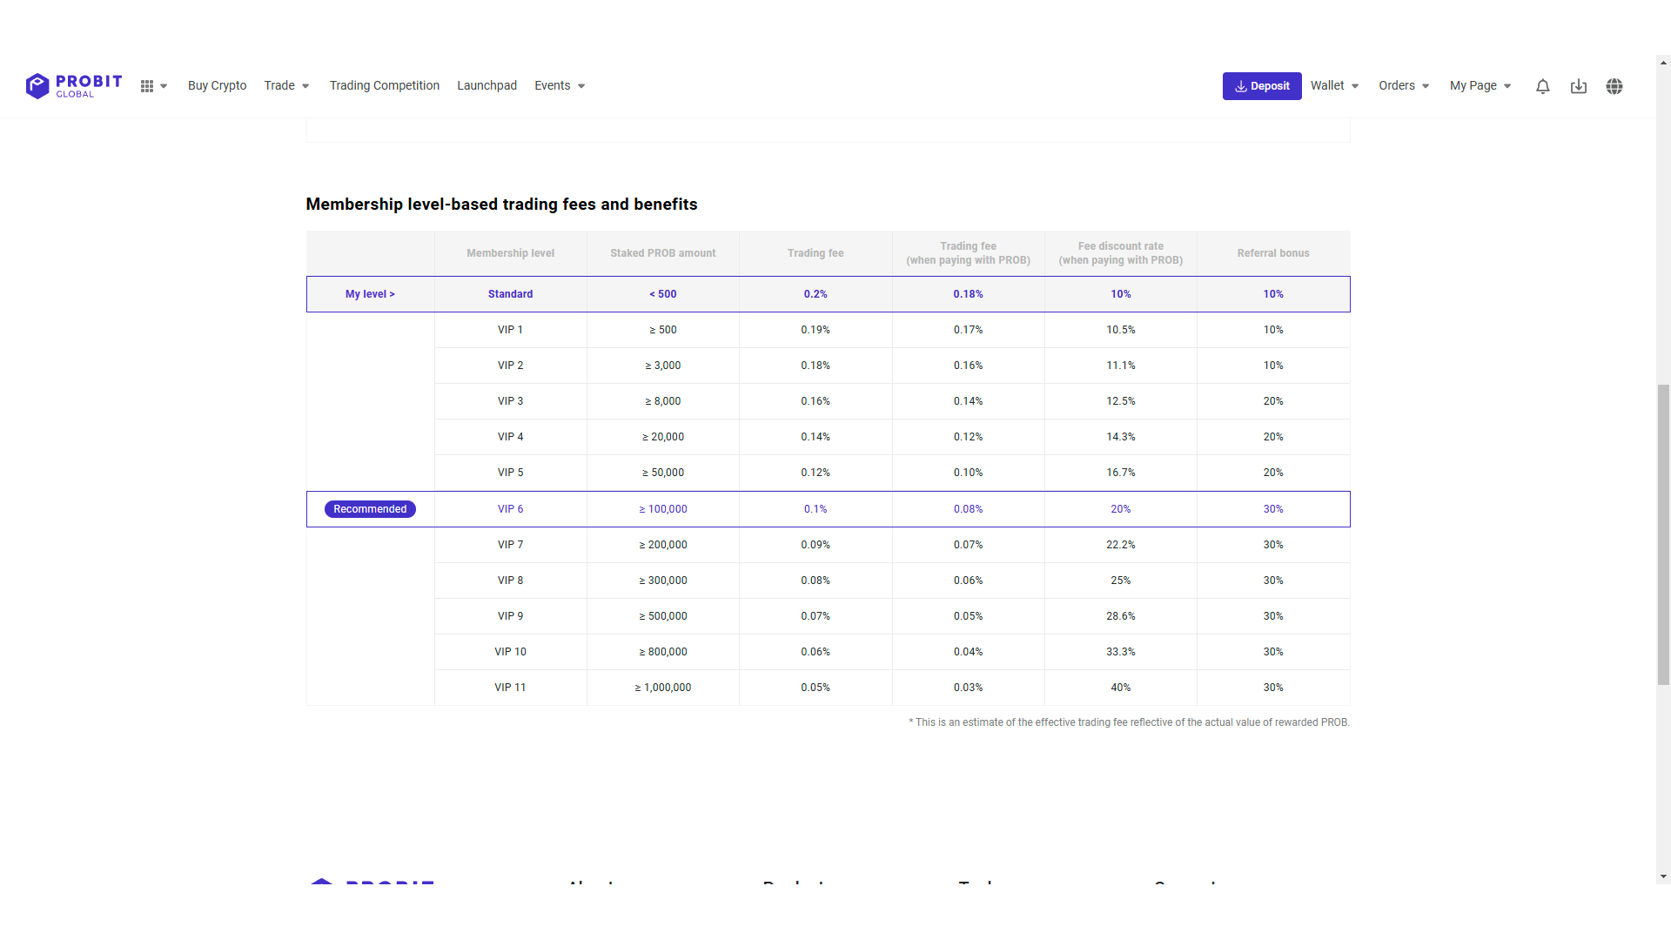
Task: Select the Standard membership level cell
Action: point(511,294)
